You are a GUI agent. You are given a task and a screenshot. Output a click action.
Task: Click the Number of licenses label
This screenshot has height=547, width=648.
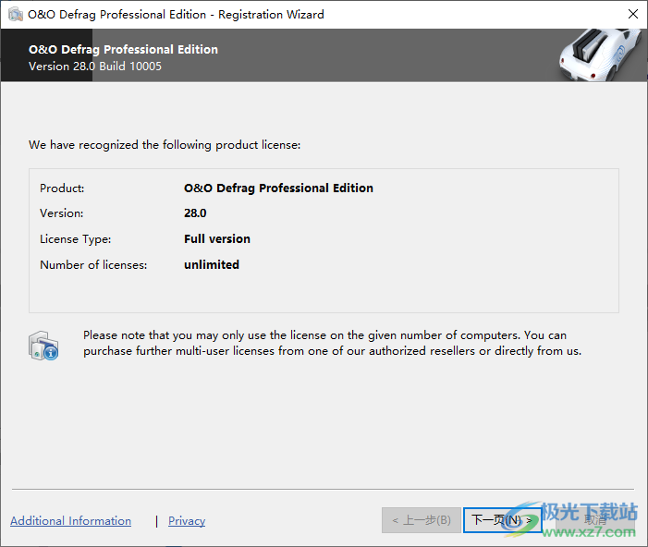tap(93, 265)
